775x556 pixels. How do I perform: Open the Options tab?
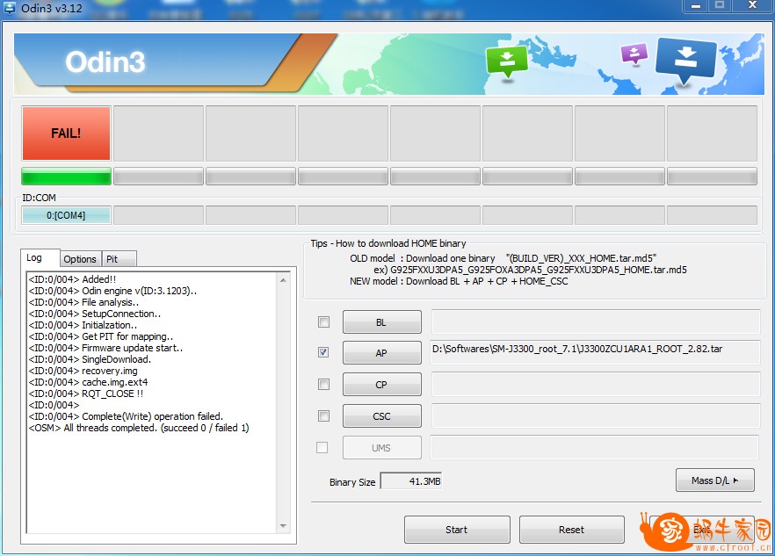80,259
